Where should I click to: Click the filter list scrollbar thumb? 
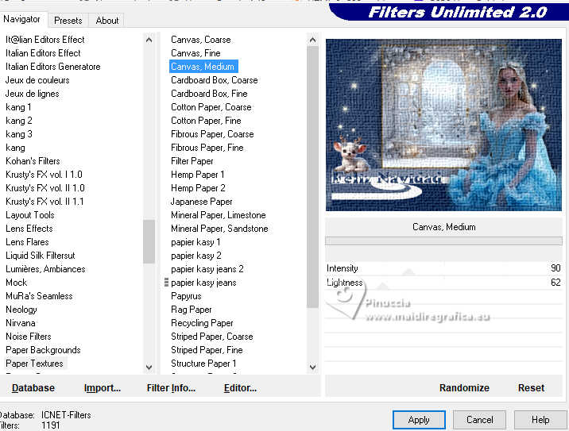coord(312,177)
